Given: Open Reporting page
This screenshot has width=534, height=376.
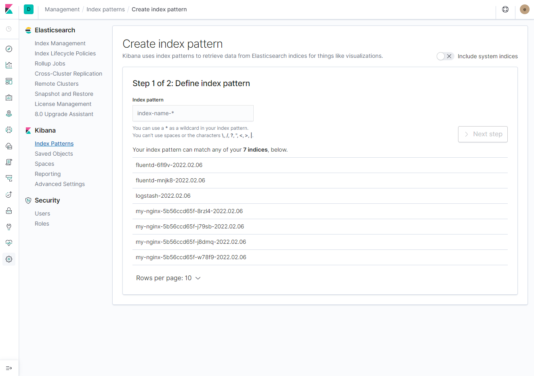Looking at the screenshot, I should [x=48, y=174].
